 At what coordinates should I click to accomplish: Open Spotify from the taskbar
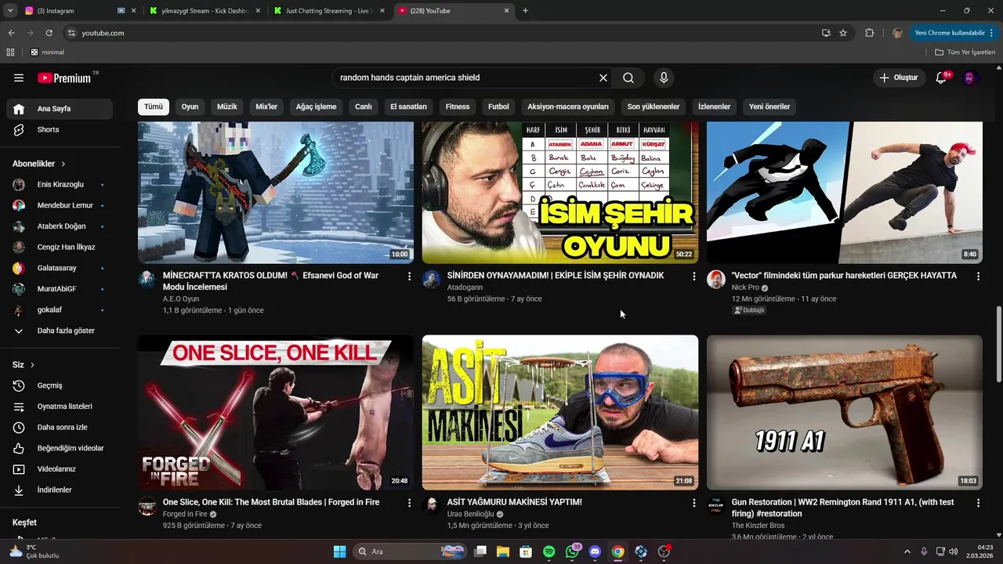[x=549, y=551]
